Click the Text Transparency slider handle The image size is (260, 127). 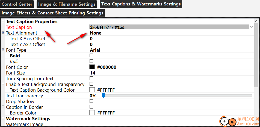[104, 95]
